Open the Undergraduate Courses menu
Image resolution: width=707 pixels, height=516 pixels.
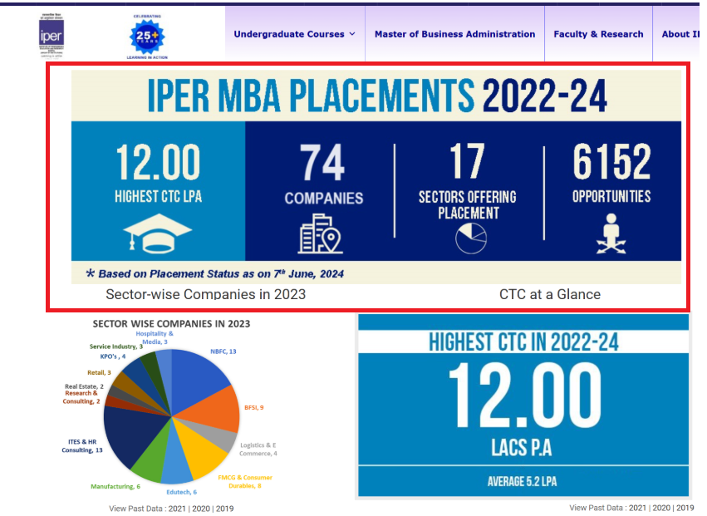(294, 34)
